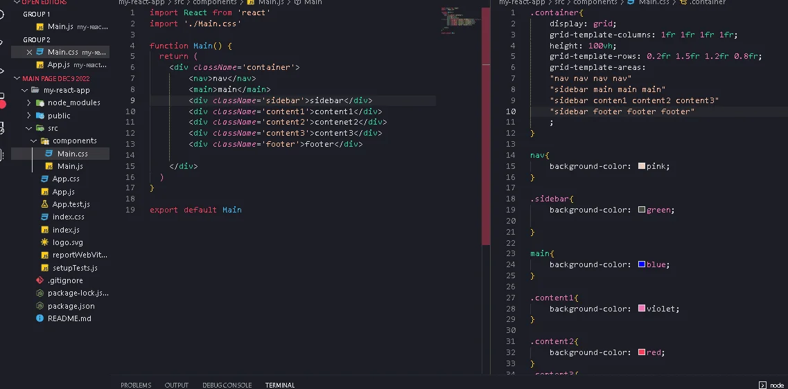Open the green color swatch picker
Screen dimensions: 788x389
point(641,209)
